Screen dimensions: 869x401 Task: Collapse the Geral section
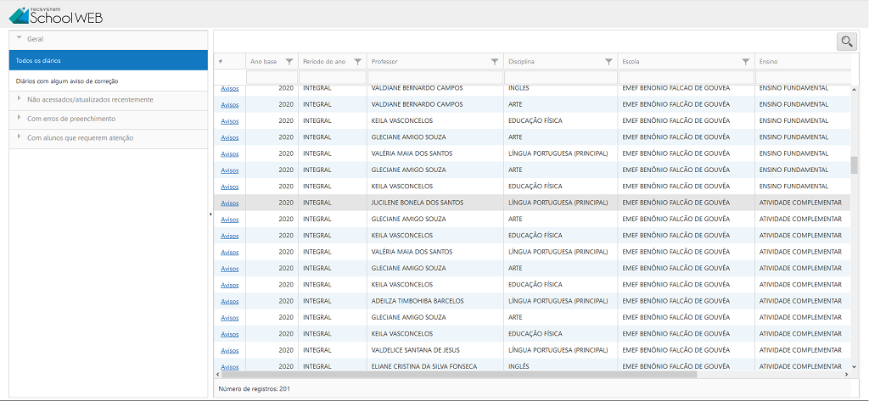tap(20, 39)
